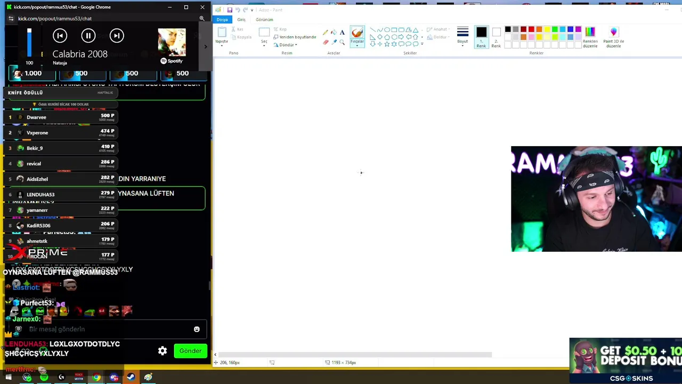Click the Purfect53 username in chat

click(37, 303)
